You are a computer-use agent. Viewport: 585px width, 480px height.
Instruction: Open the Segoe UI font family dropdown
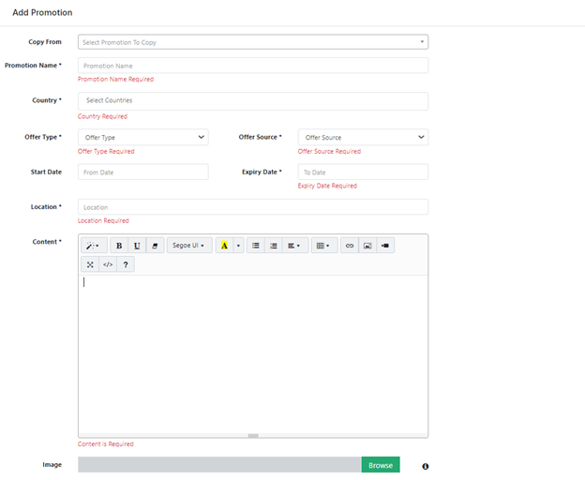[x=189, y=246]
